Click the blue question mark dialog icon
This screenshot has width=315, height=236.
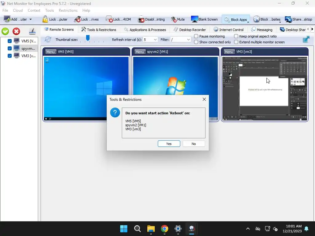click(115, 112)
